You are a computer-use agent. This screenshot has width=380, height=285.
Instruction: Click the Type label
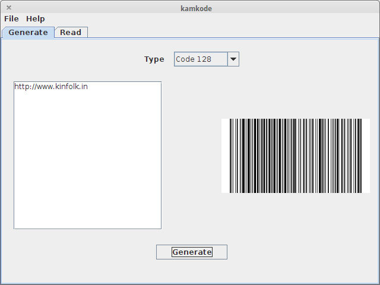coord(154,59)
